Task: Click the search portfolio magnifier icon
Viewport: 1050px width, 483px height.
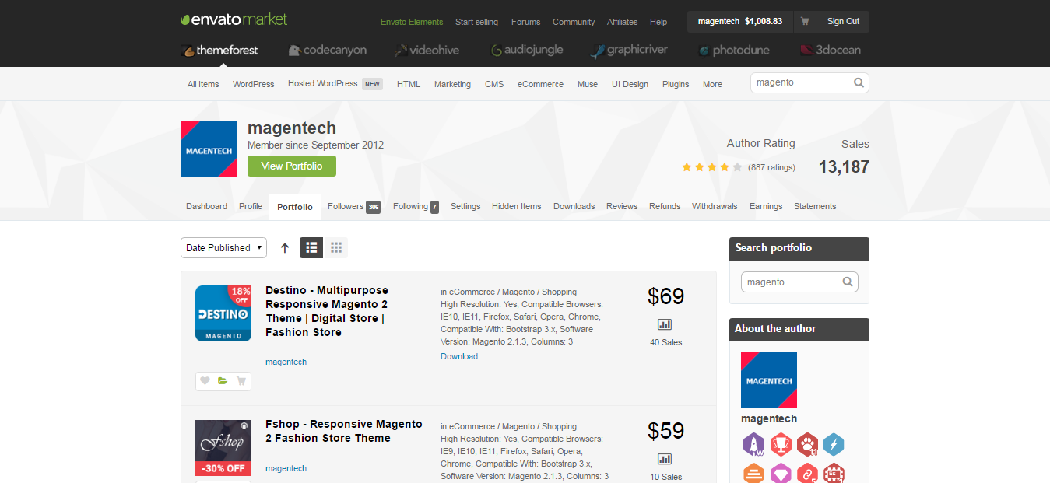Action: pyautogui.click(x=848, y=282)
